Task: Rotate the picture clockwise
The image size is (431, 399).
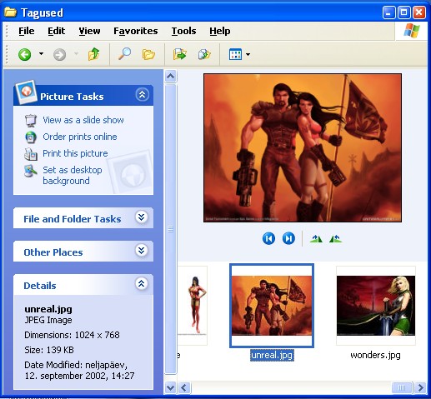Action: [316, 238]
